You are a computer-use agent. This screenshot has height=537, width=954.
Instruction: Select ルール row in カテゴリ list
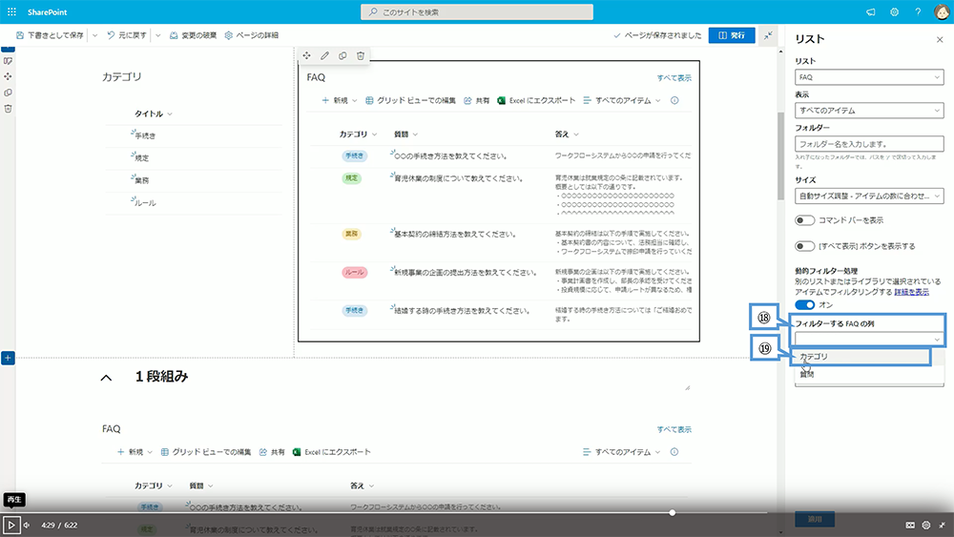coord(194,203)
